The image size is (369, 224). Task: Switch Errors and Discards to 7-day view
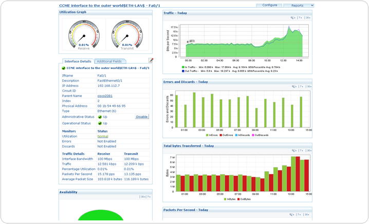click(301, 86)
